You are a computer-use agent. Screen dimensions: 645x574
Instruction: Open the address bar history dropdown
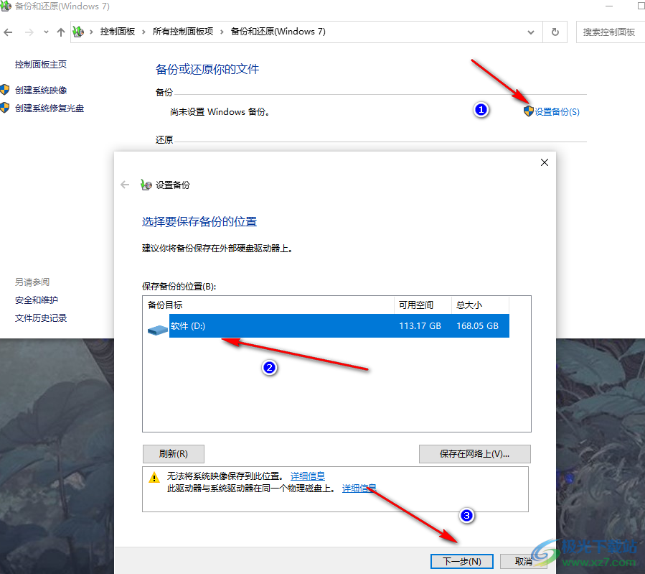531,32
